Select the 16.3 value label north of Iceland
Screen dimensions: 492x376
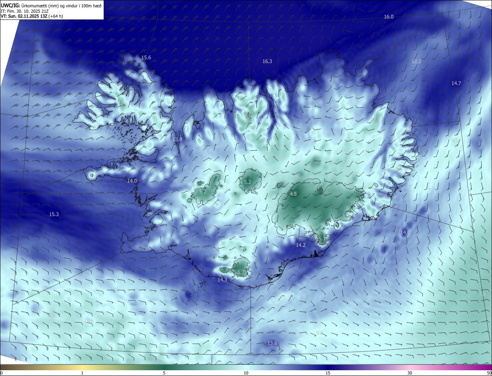[267, 61]
